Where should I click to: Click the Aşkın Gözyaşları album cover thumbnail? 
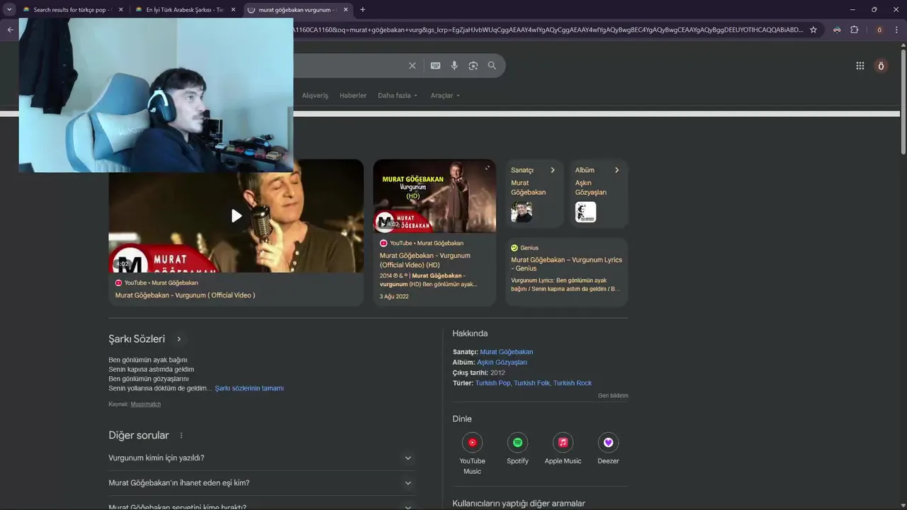point(585,212)
